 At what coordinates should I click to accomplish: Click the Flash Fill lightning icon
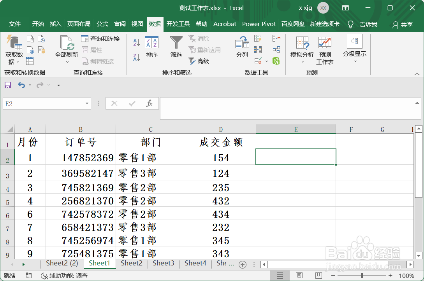pos(258,38)
